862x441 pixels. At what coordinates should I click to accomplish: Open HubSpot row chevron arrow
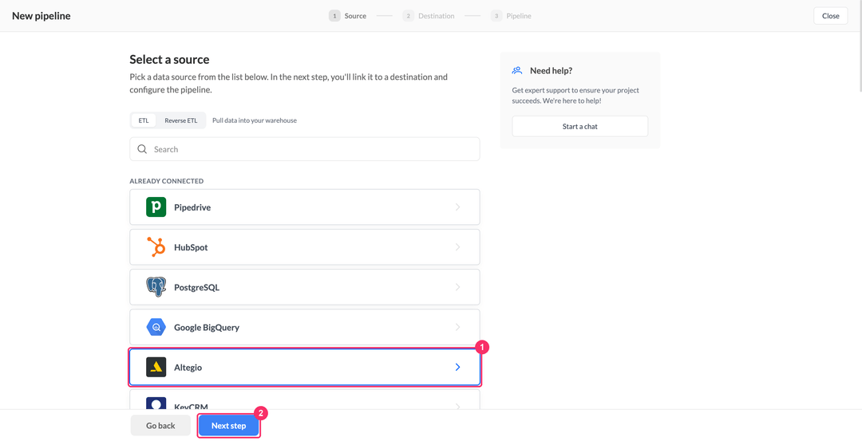(458, 247)
